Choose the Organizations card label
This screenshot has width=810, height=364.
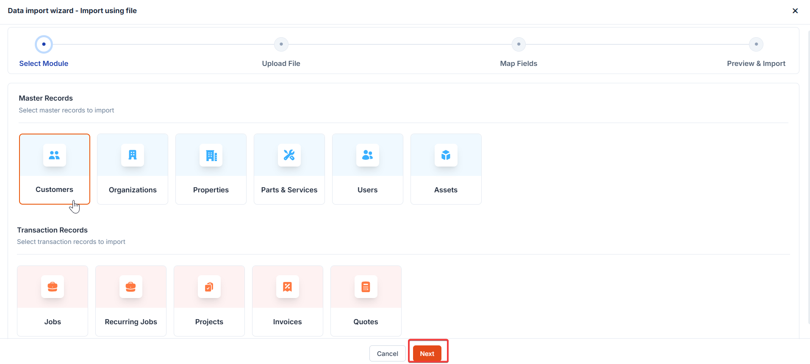pyautogui.click(x=133, y=190)
